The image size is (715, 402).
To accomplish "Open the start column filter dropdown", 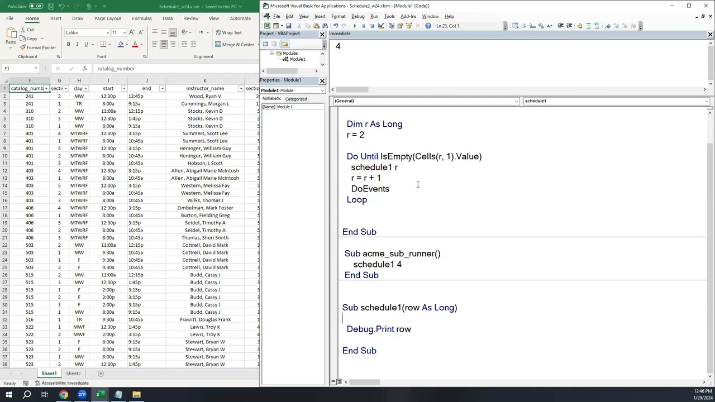I will click(x=124, y=88).
